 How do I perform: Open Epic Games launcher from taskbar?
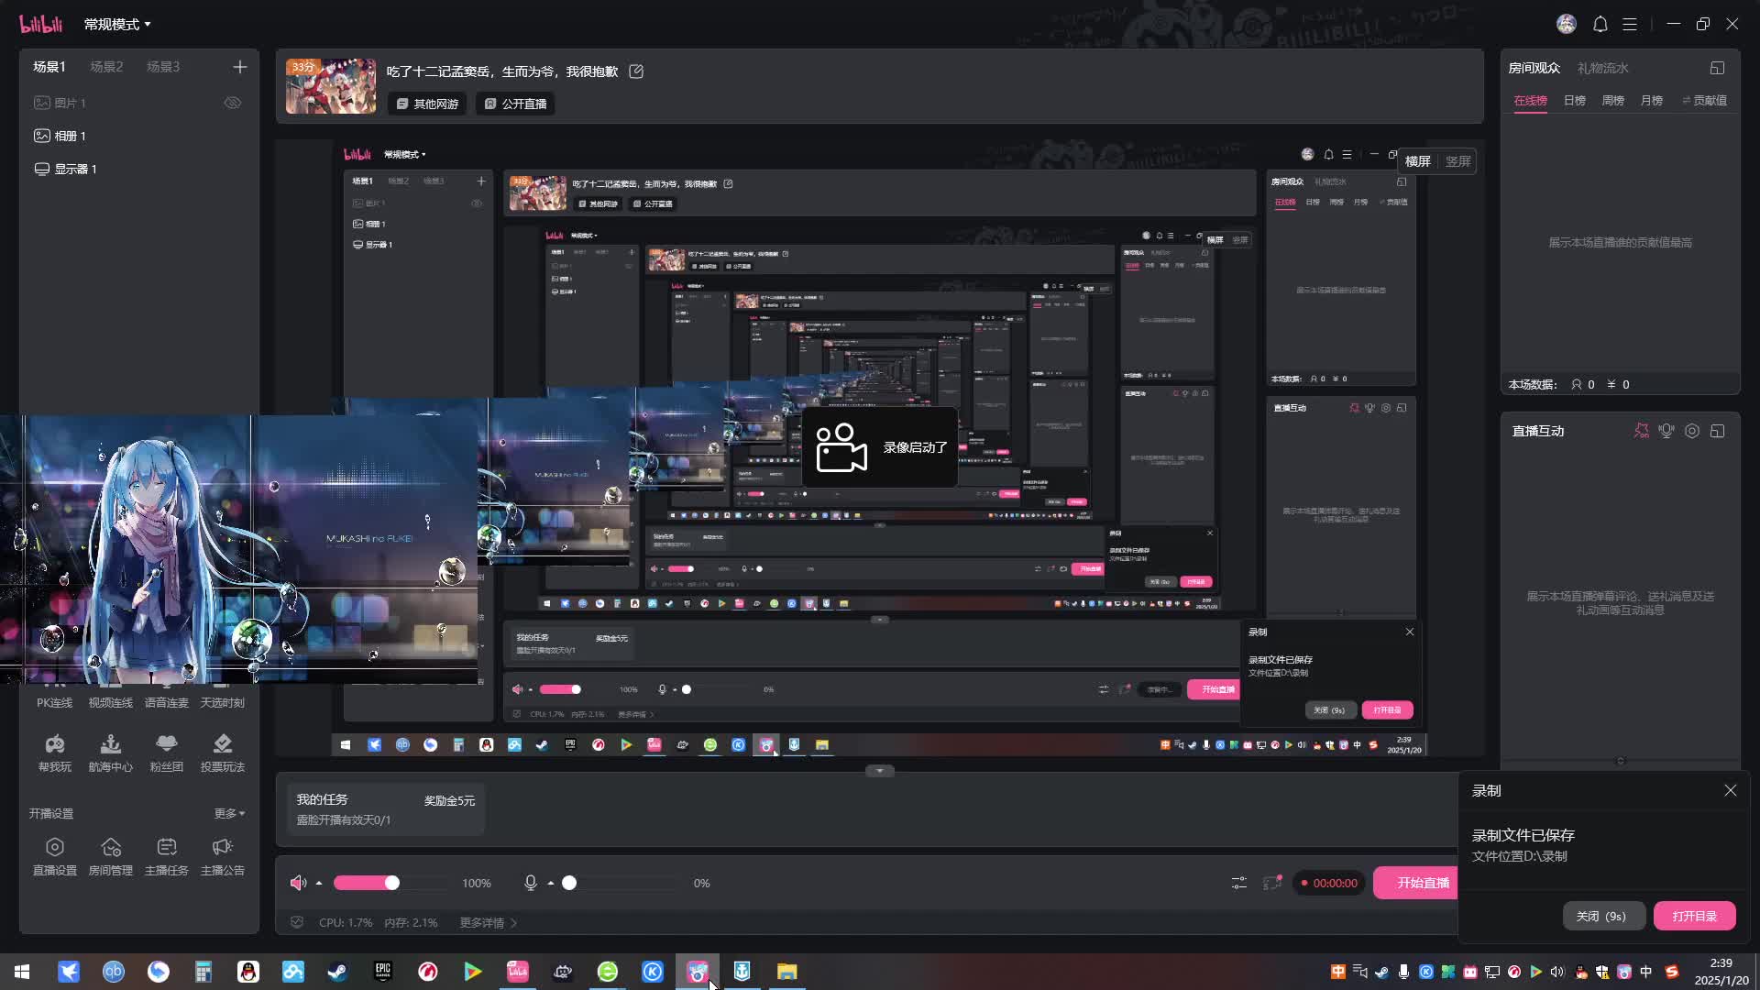382,972
